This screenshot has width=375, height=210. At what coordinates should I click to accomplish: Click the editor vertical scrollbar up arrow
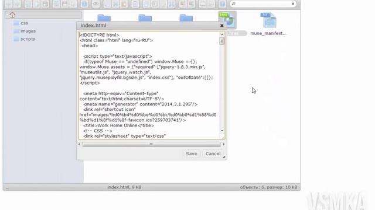[x=222, y=34]
